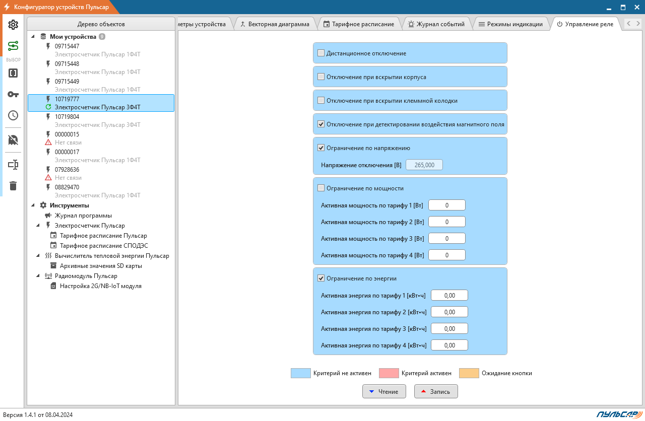Click heat icon of Вычислитель тепловой энергии
Viewport: 645px width, 421px height.
(48, 256)
